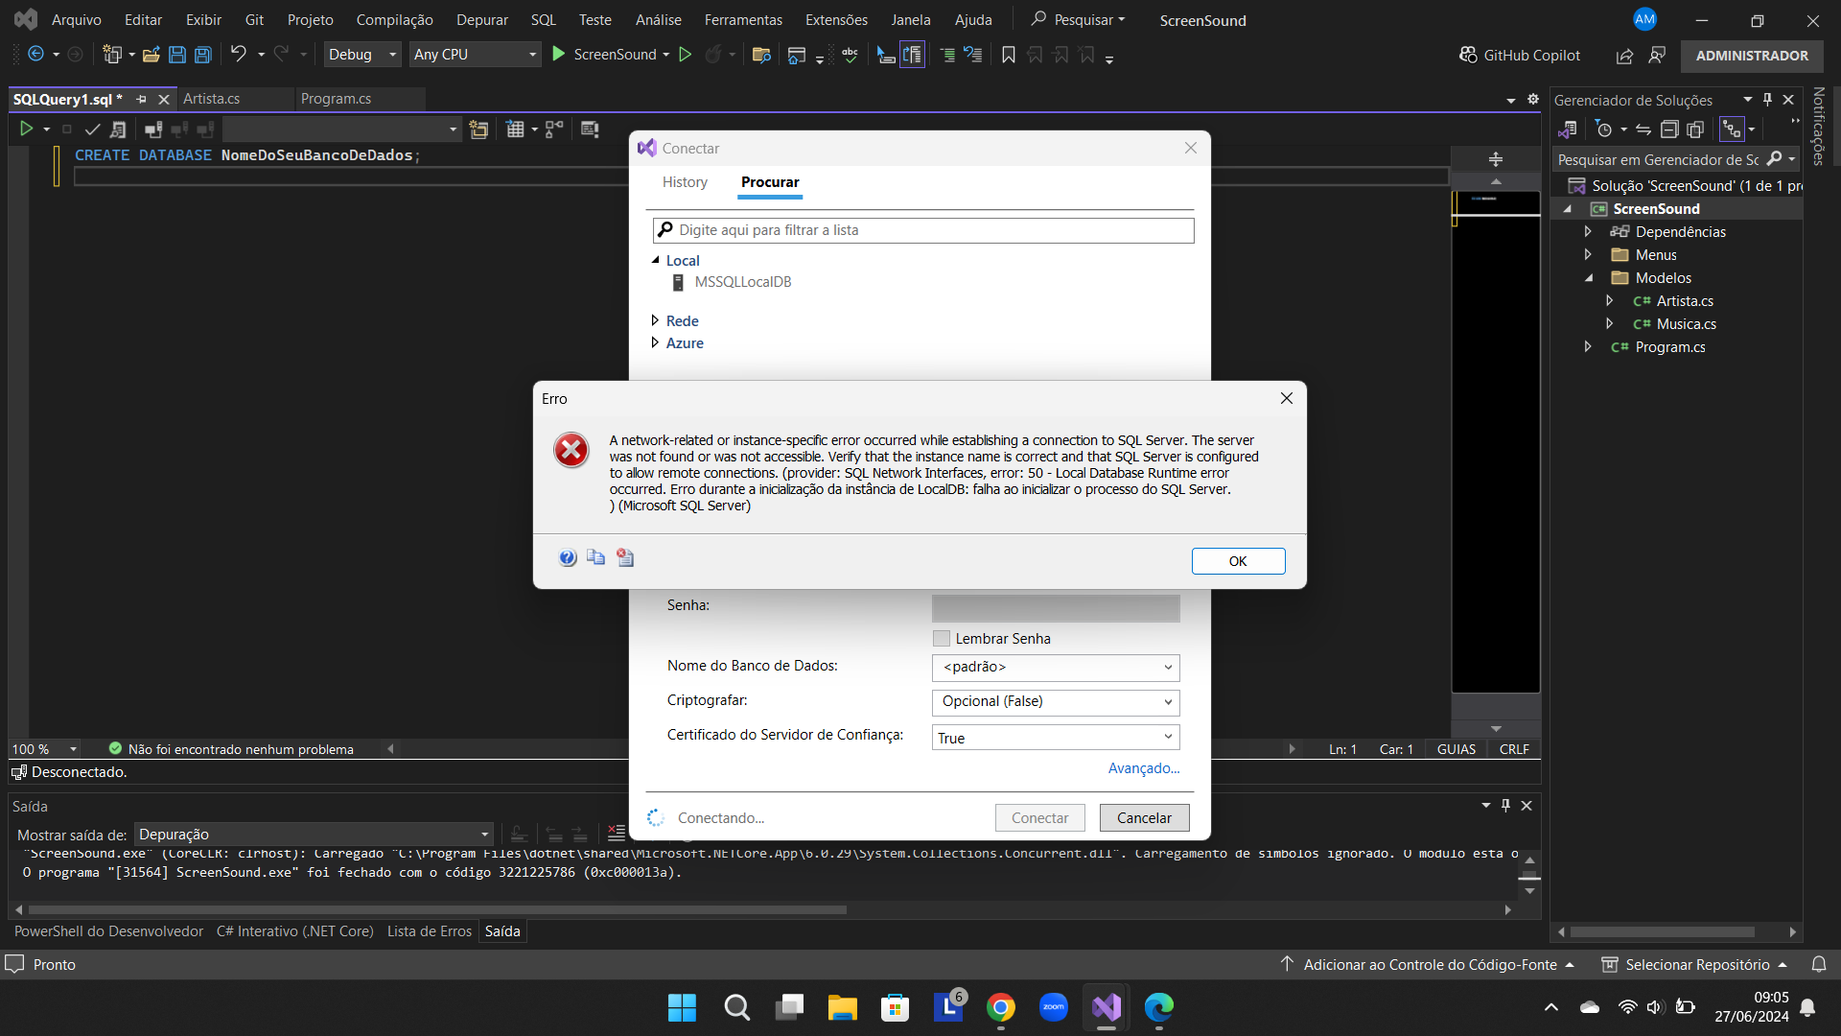Click the bookmark toggle icon in toolbar

[x=1008, y=55]
